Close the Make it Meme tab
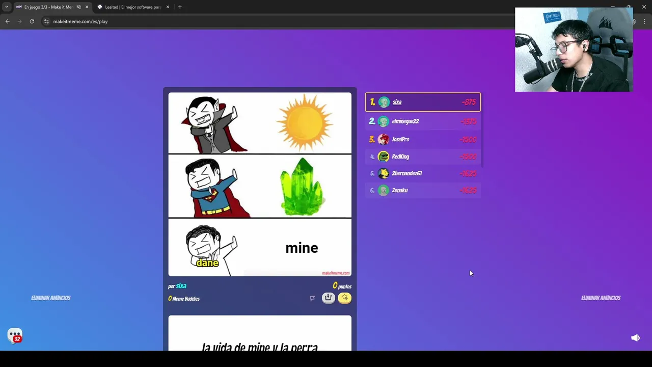The width and height of the screenshot is (652, 367). coord(87,7)
